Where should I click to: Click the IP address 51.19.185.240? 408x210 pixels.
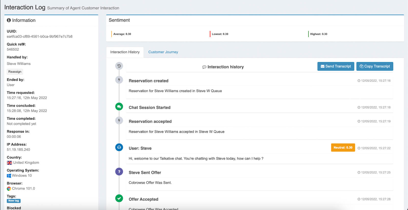pyautogui.click(x=18, y=150)
